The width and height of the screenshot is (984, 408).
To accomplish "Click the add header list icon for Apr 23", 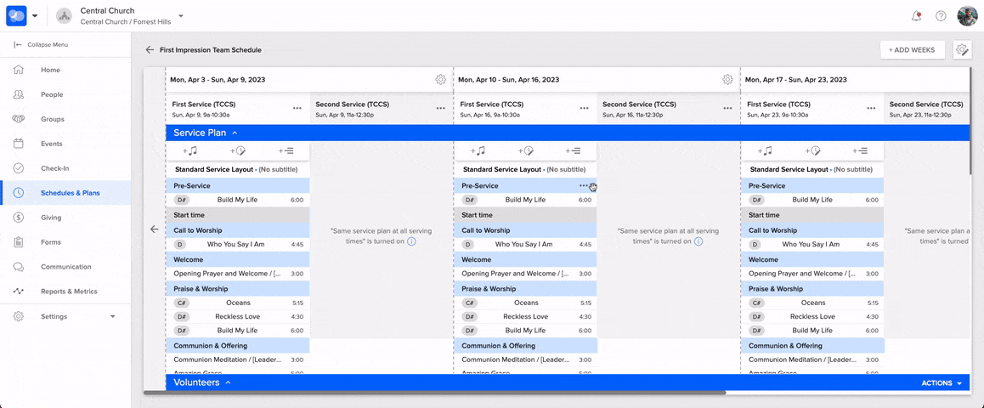I will (861, 150).
